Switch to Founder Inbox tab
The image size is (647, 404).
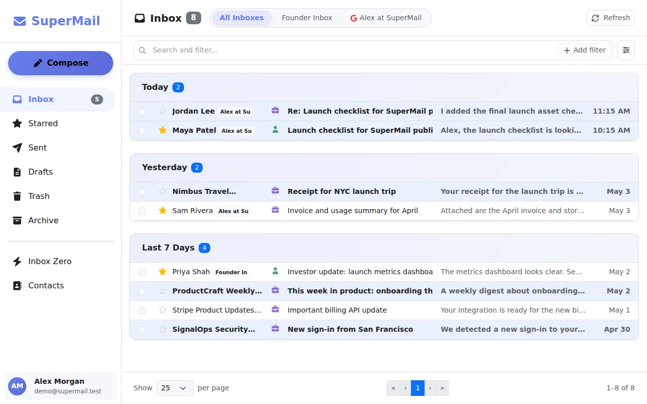[307, 18]
